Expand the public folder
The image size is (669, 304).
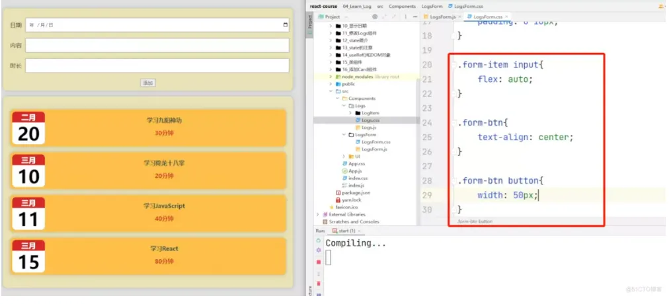pyautogui.click(x=331, y=84)
